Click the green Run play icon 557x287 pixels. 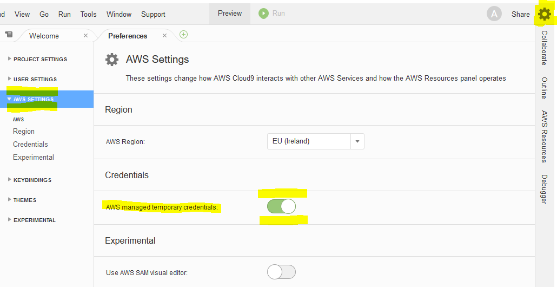(263, 14)
